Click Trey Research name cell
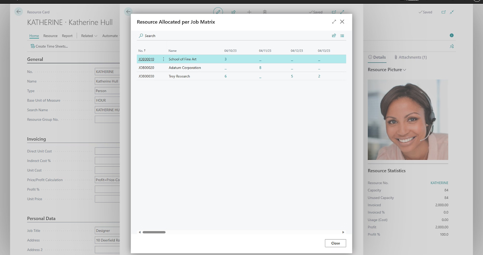The image size is (483, 255). [x=179, y=76]
